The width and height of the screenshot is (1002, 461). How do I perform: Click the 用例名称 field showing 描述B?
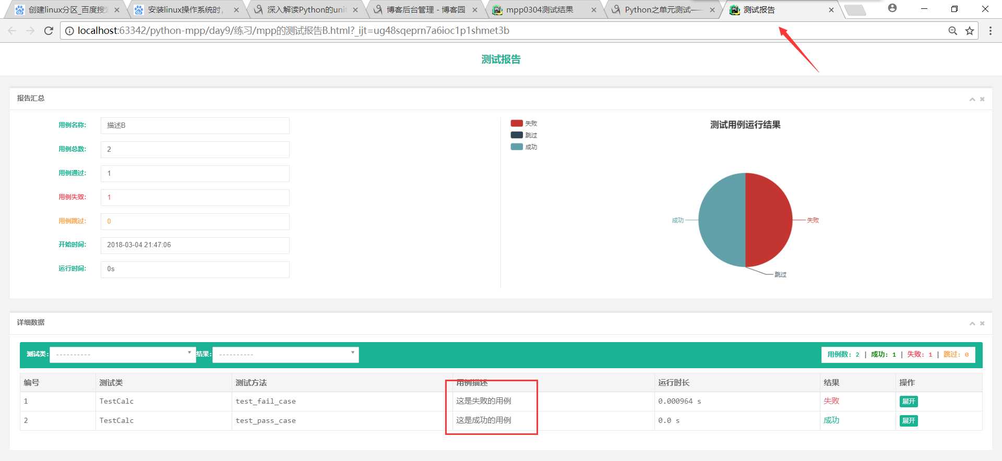point(195,126)
